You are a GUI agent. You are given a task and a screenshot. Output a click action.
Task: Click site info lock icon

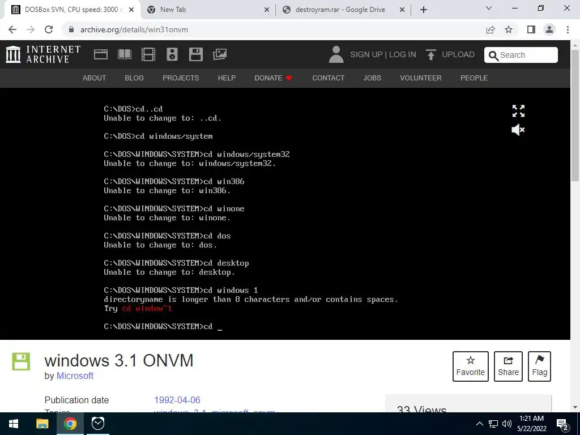[x=71, y=29]
